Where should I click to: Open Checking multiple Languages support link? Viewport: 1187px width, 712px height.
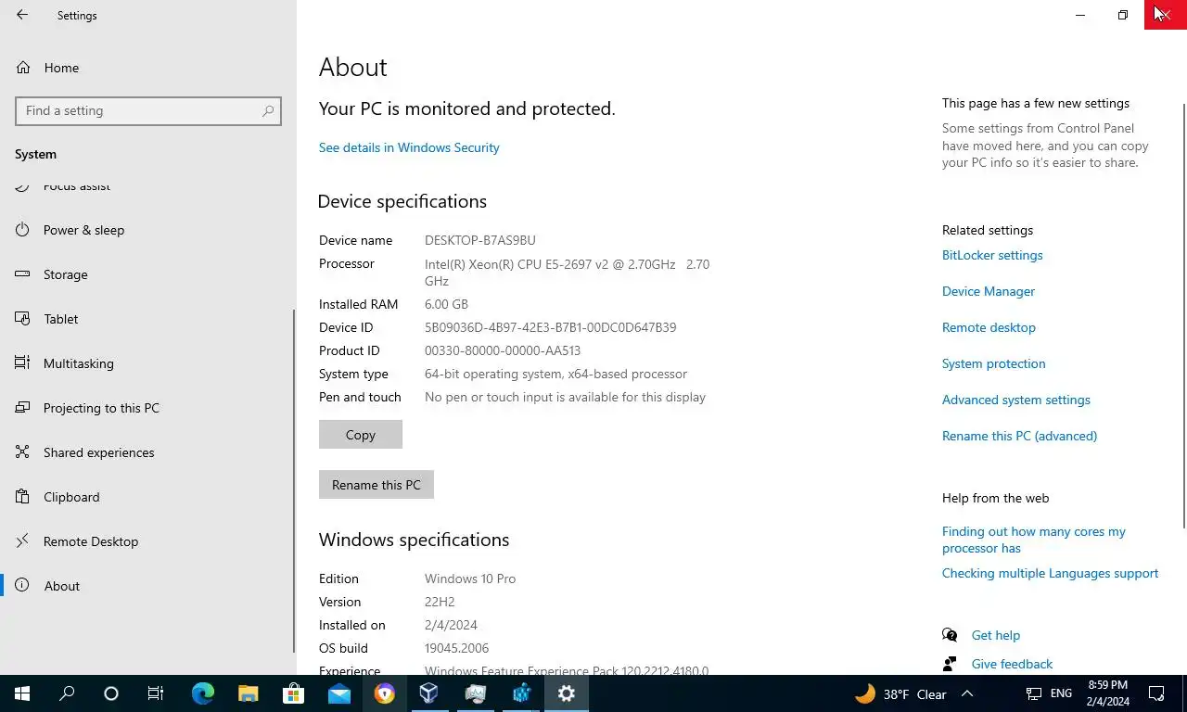pyautogui.click(x=1050, y=573)
